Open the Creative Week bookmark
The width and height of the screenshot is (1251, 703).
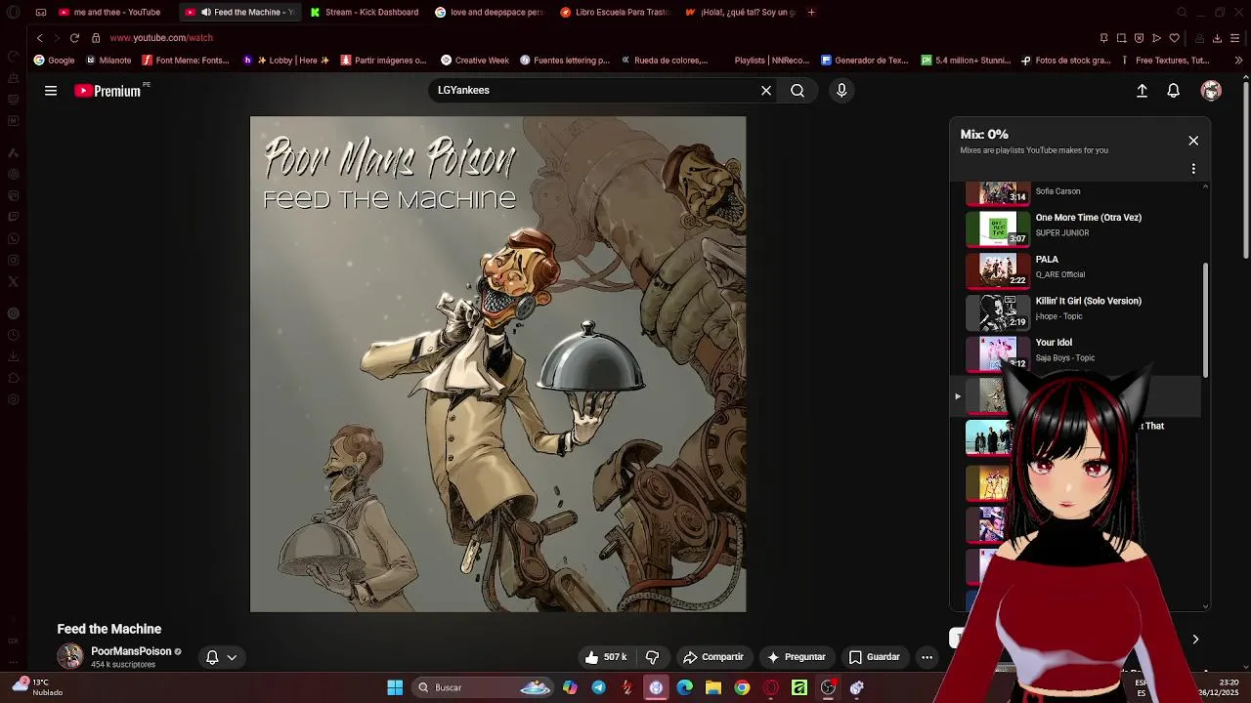point(475,61)
